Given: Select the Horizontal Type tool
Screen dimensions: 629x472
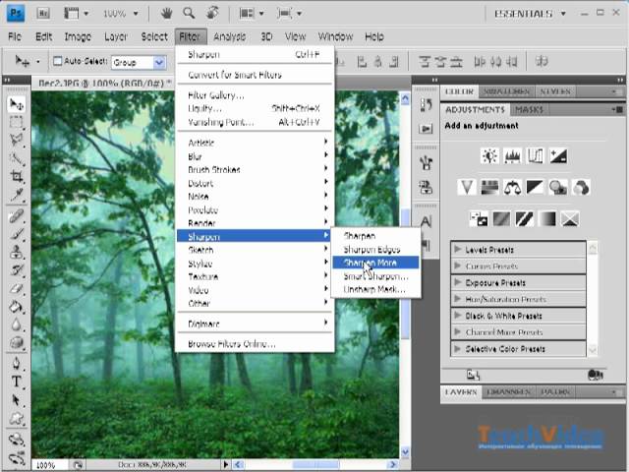Looking at the screenshot, I should coord(16,382).
